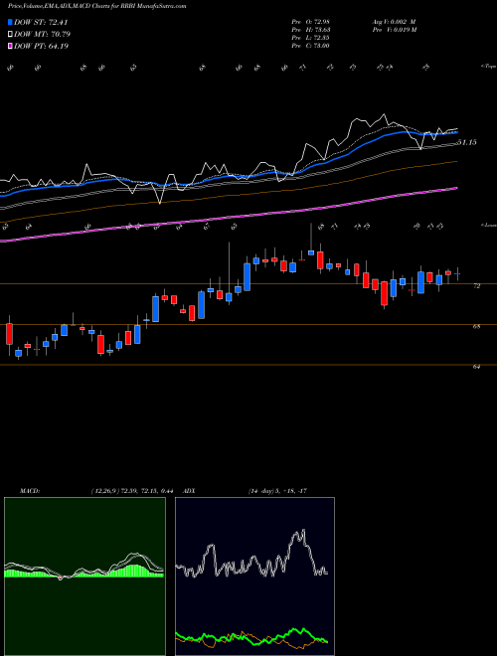This screenshot has height=656, width=497.
Task: Click the 72 price axis label
Action: pos(476,285)
